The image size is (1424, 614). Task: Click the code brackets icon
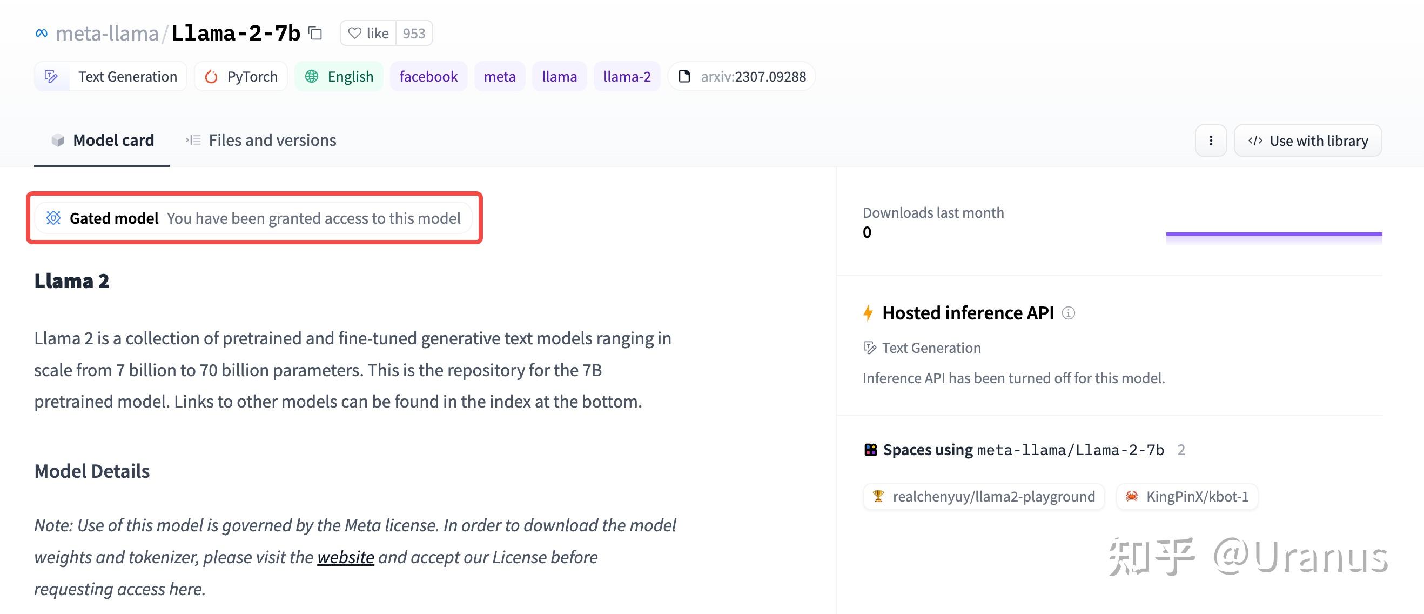coord(1255,141)
